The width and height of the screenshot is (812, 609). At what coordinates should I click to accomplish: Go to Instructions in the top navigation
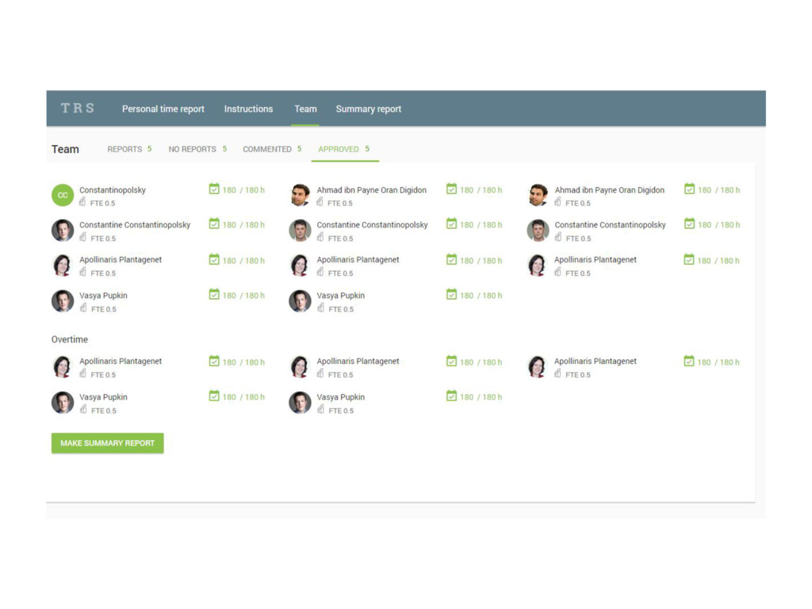[x=248, y=109]
